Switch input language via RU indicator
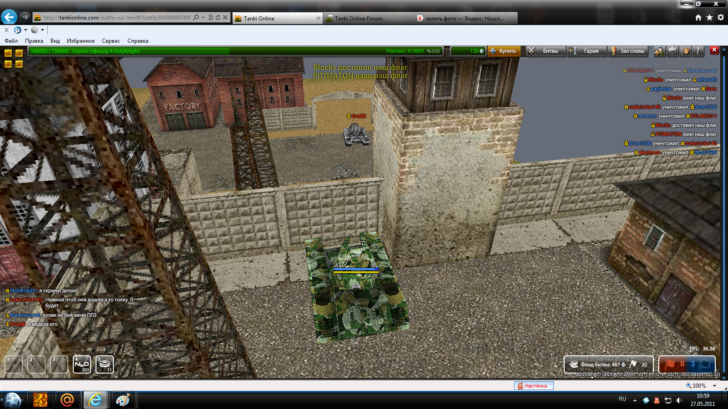Screen dimensions: 728x409 pos(622,399)
